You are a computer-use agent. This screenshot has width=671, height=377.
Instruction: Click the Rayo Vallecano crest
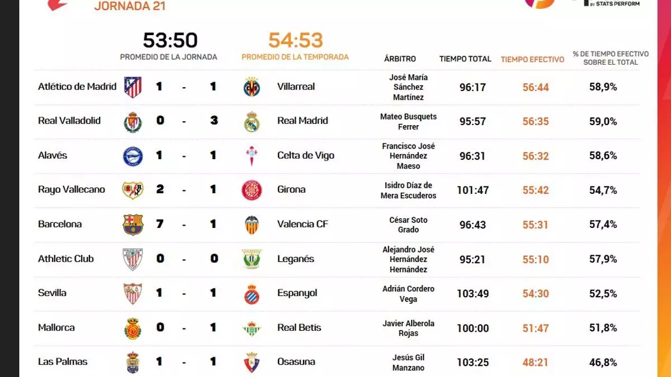133,190
